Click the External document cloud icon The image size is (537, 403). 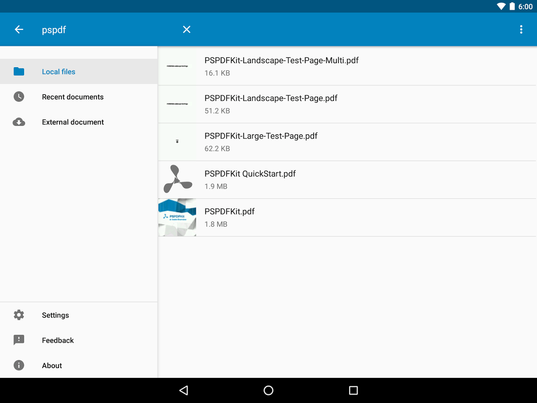point(19,122)
